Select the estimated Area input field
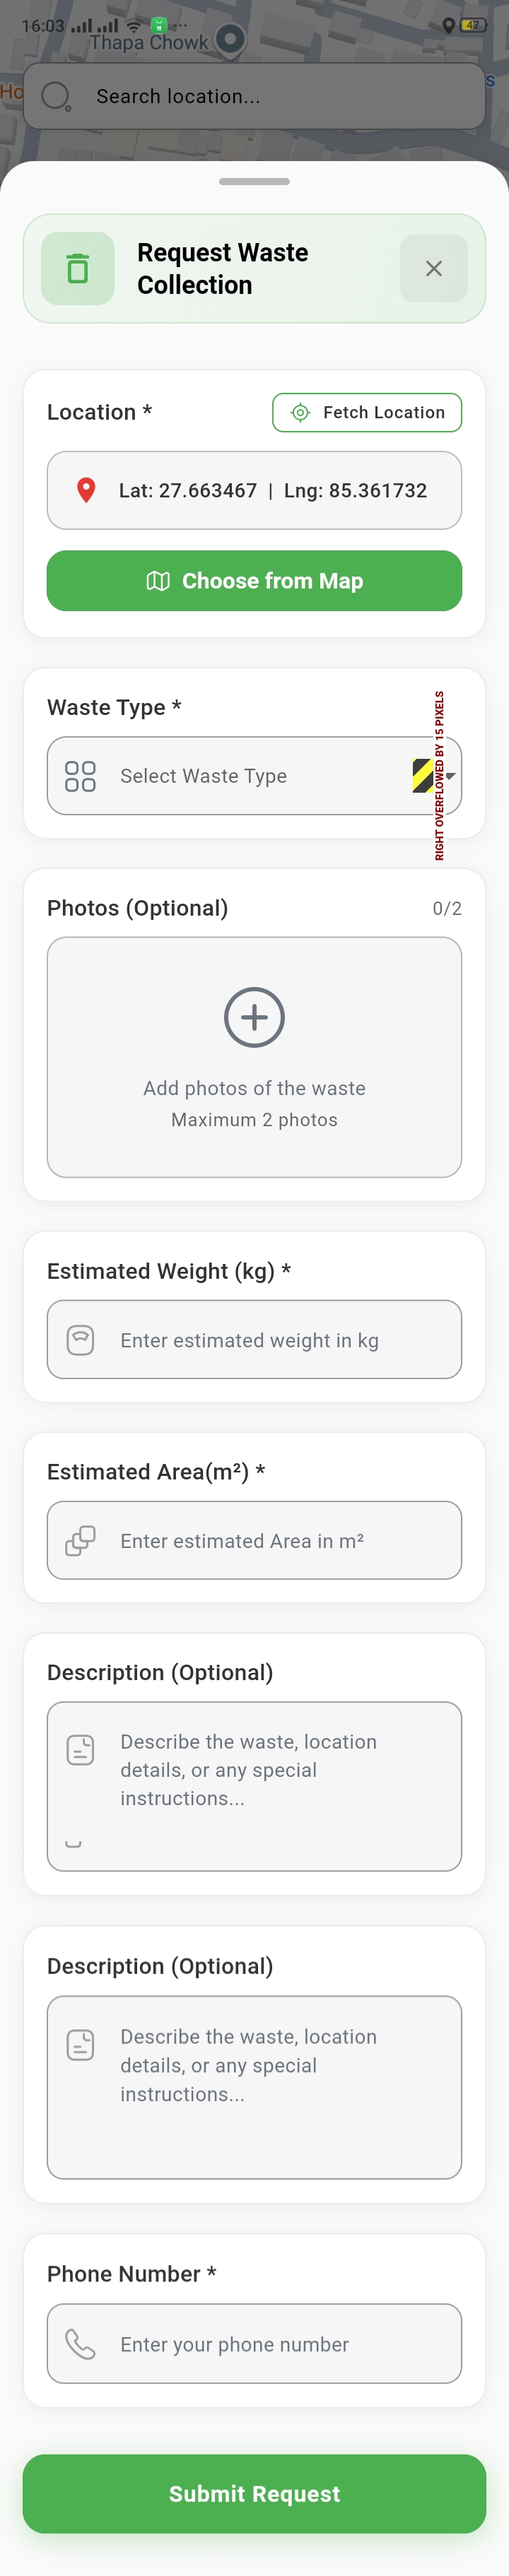This screenshot has height=2576, width=509. click(254, 1540)
